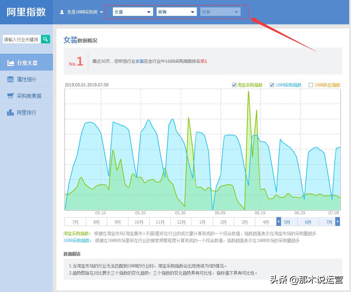Click the 淘宝采购指数 legend label
The width and height of the screenshot is (351, 292).
250,85
